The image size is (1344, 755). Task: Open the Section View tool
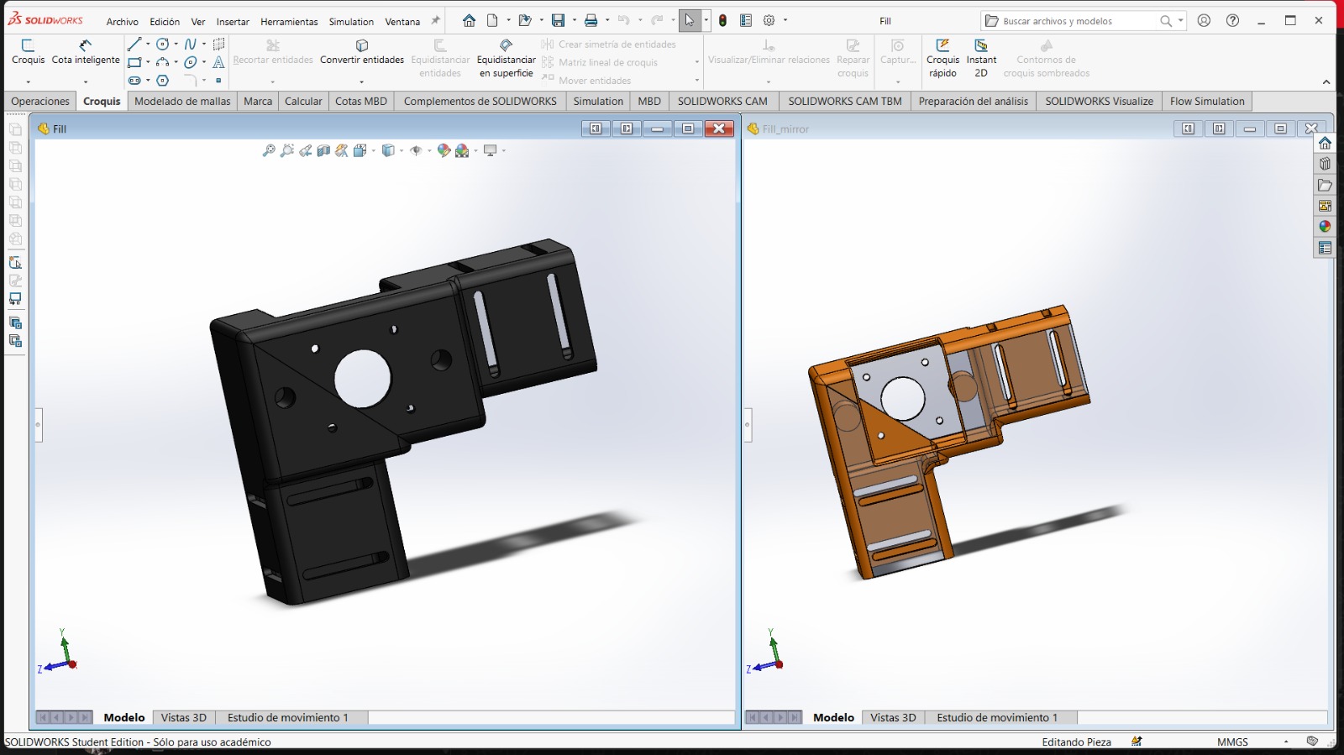(323, 150)
